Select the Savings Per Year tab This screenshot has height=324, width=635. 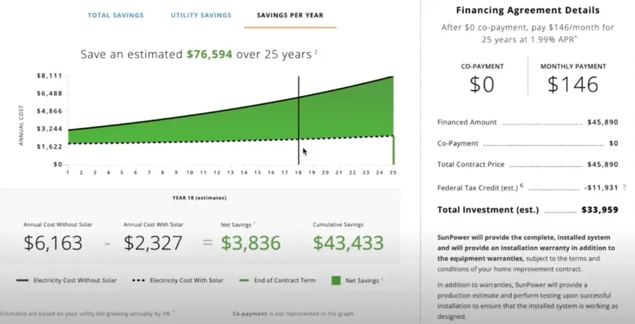[x=290, y=15]
